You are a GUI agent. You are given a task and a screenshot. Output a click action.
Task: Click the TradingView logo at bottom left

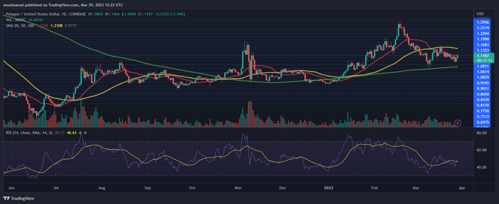(x=19, y=198)
